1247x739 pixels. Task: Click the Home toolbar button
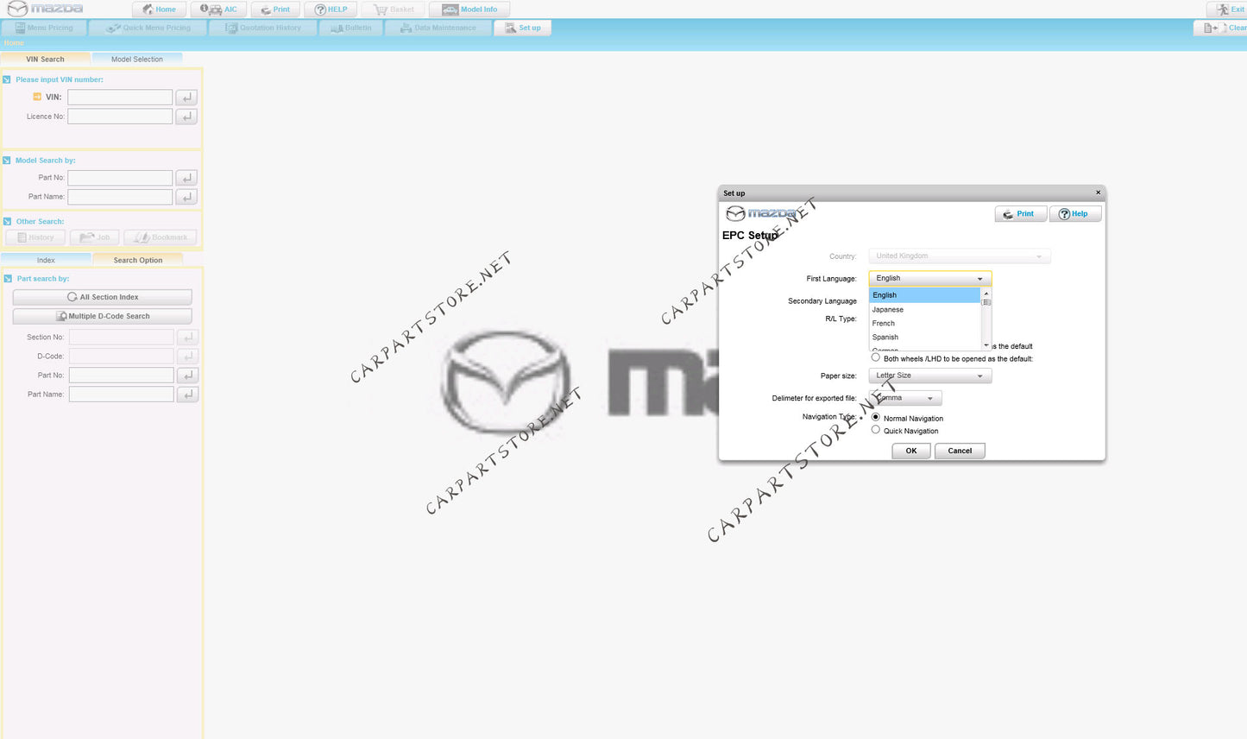click(x=158, y=9)
